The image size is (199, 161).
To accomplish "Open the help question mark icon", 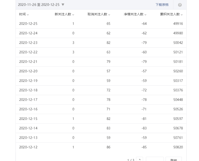I will click(x=180, y=5).
